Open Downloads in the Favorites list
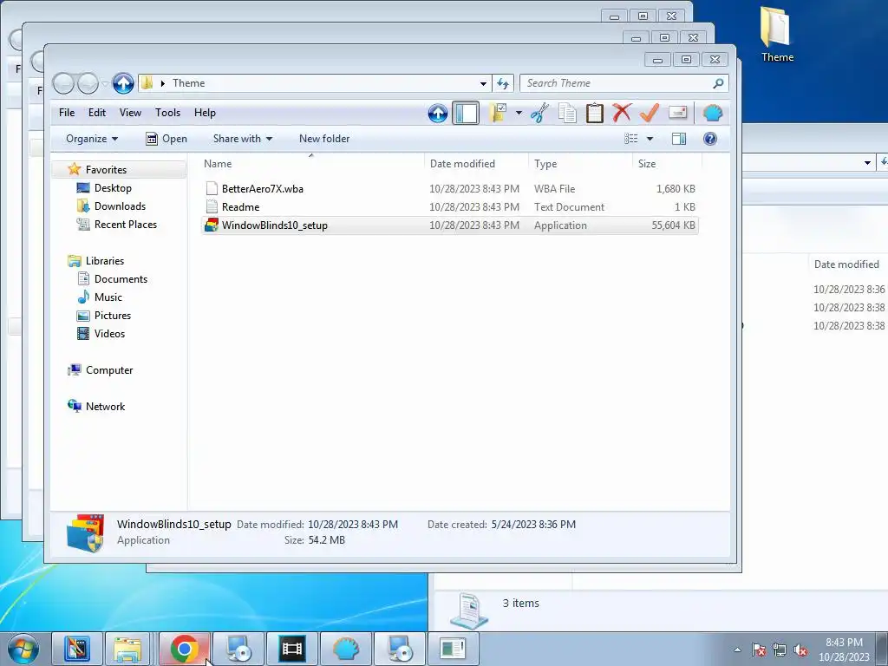This screenshot has width=888, height=666. pos(120,206)
